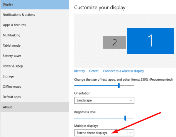Expand the Orientation Landscape dropdown
176x137 pixels.
tap(104, 100)
